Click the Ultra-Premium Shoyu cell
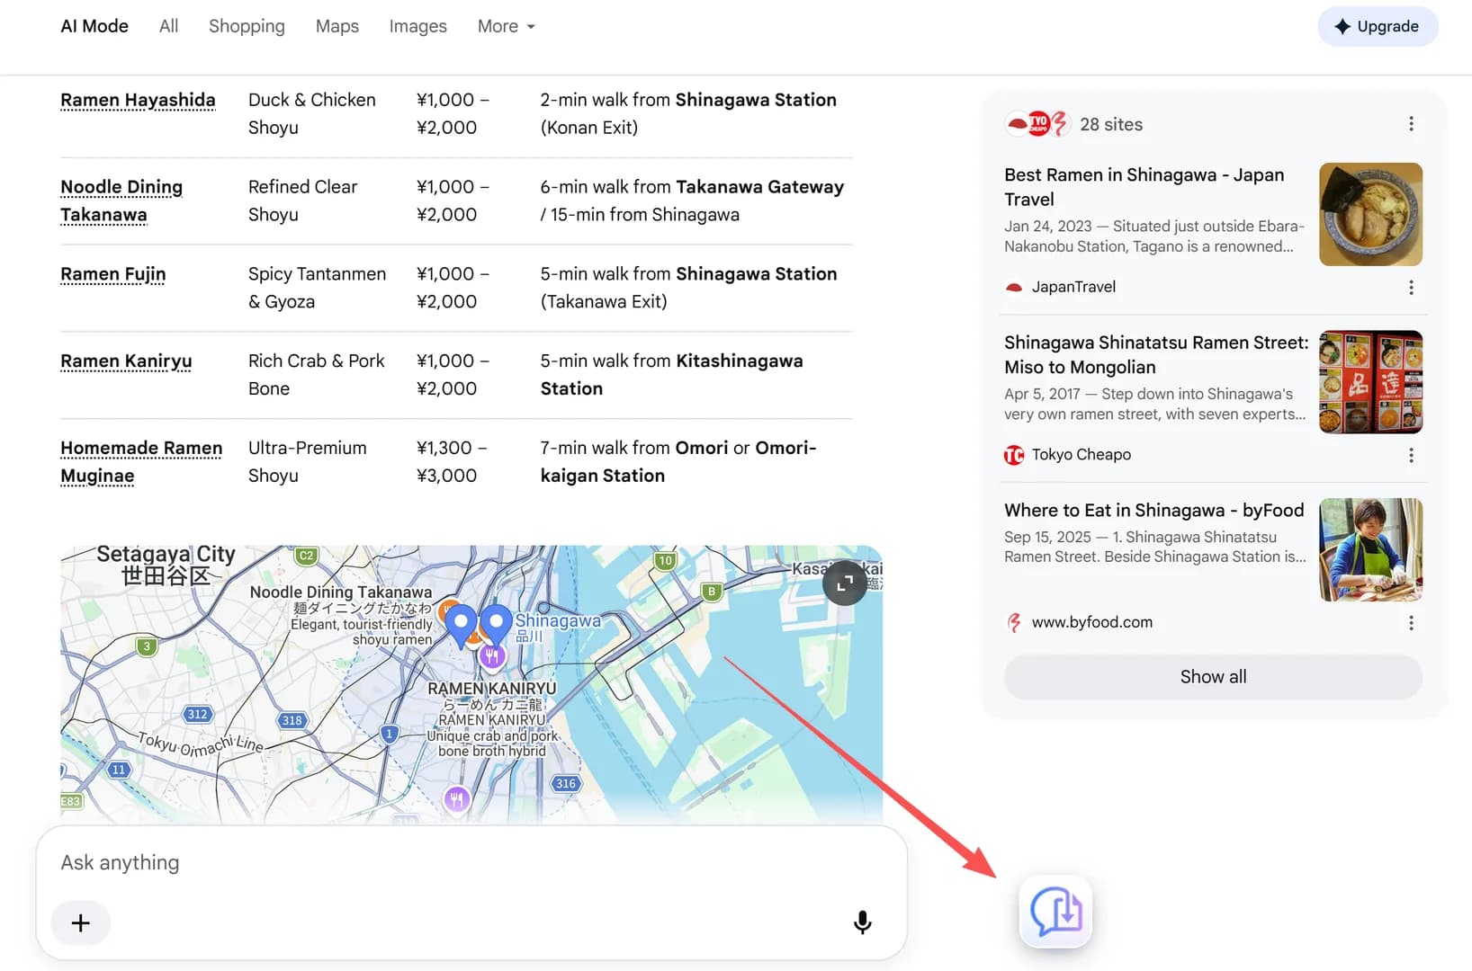The height and width of the screenshot is (971, 1472). coord(308,461)
